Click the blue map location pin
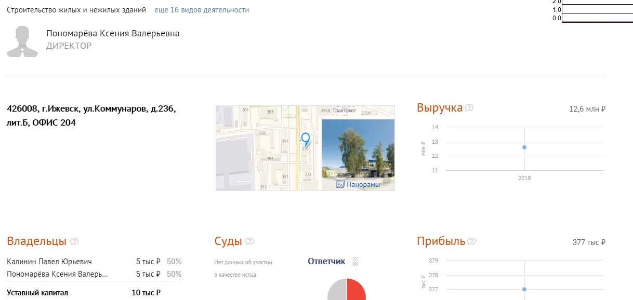 [306, 139]
